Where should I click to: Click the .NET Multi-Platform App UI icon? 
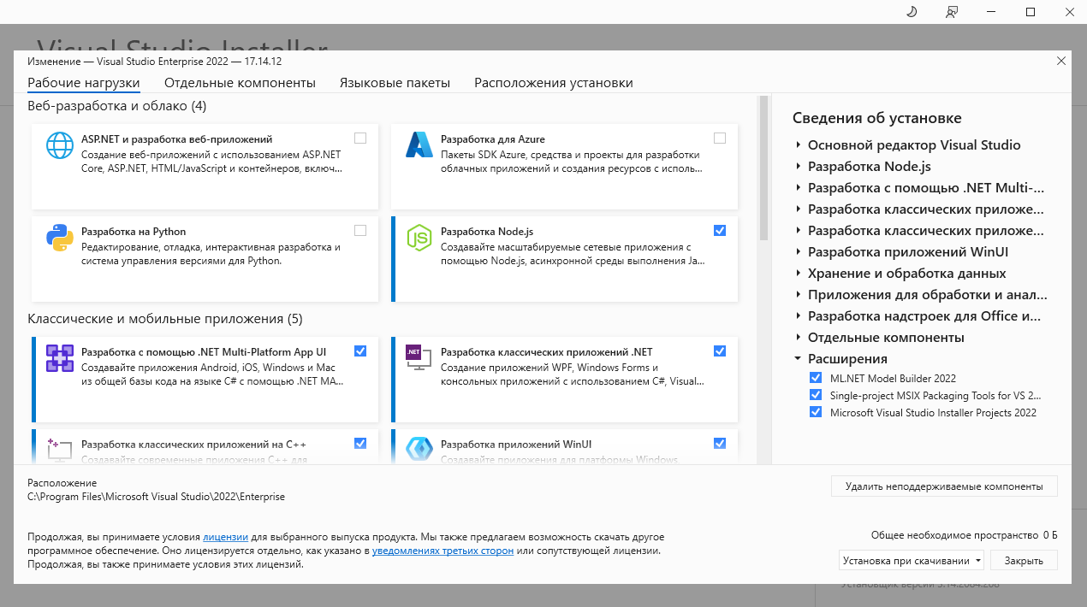(60, 358)
